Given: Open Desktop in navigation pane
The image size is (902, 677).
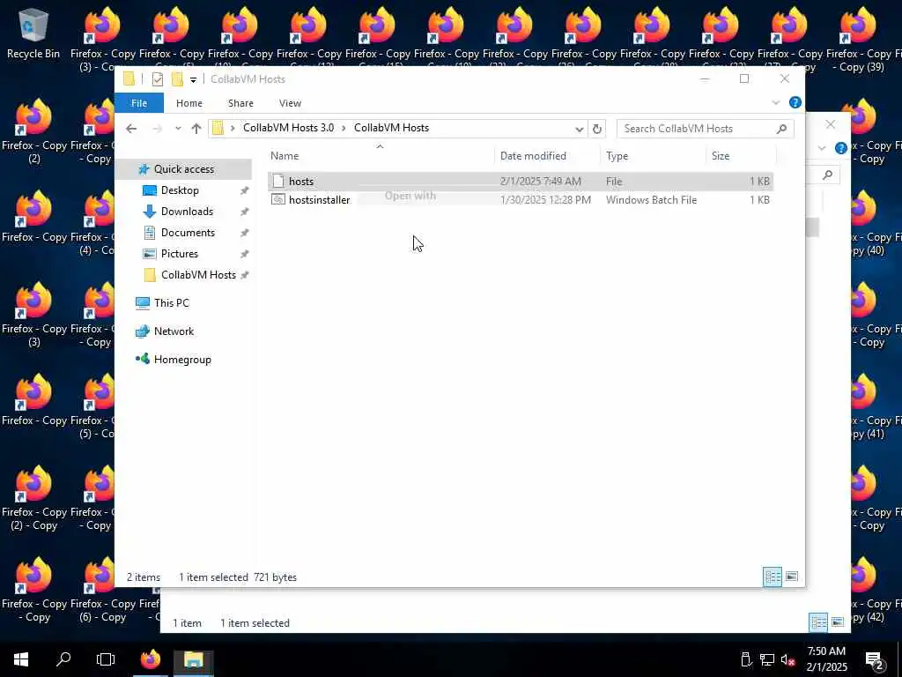Looking at the screenshot, I should (x=180, y=190).
